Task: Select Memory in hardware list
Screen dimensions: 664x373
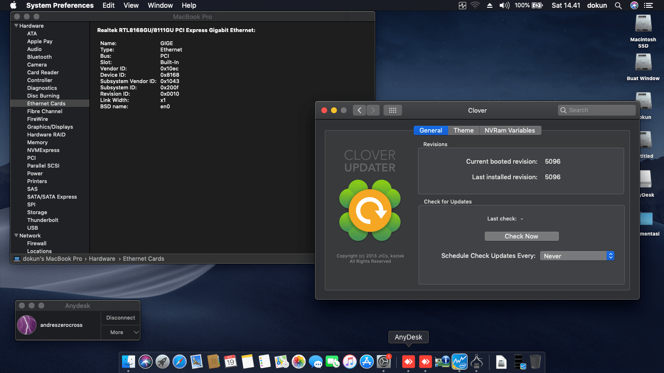Action: [x=37, y=142]
